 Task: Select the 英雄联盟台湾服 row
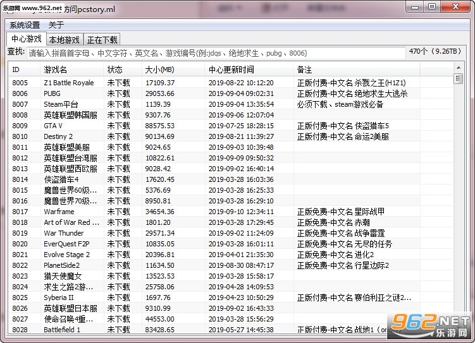point(231,158)
